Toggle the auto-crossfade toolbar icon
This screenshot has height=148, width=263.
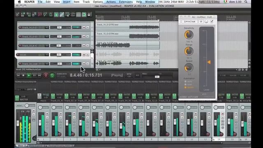pyautogui.click(x=56, y=15)
